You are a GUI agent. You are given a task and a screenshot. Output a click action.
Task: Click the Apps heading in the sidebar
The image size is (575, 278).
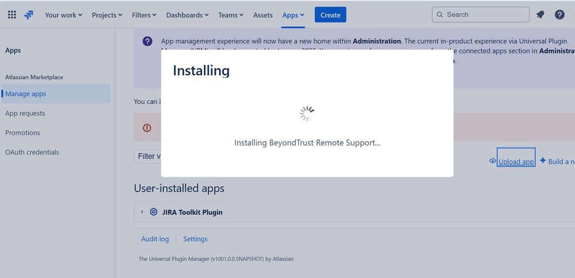click(x=13, y=50)
